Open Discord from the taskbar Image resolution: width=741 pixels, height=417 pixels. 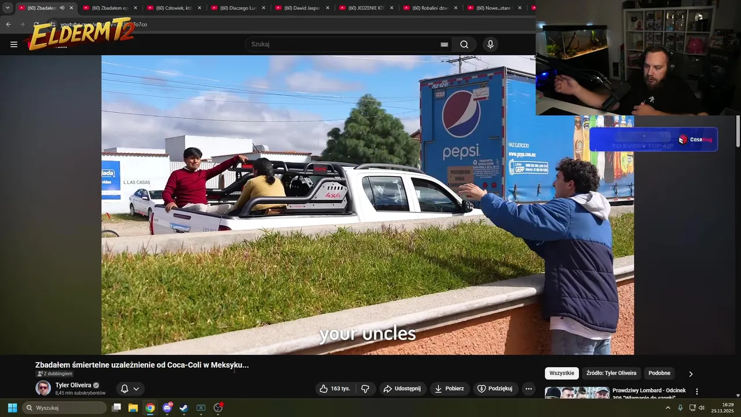167,408
